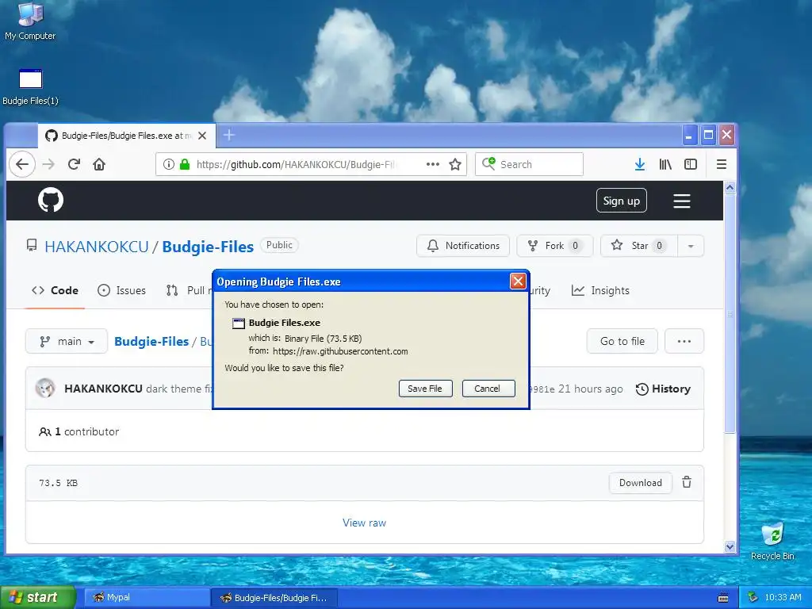Toggle the sidebar view icon
This screenshot has width=812, height=609.
click(691, 165)
